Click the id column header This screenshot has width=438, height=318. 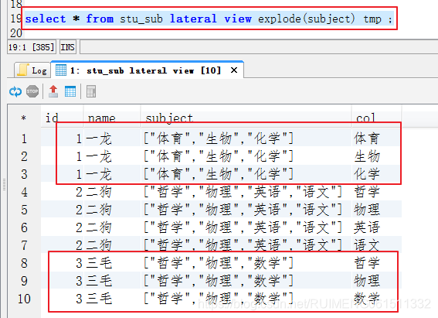pyautogui.click(x=62, y=118)
